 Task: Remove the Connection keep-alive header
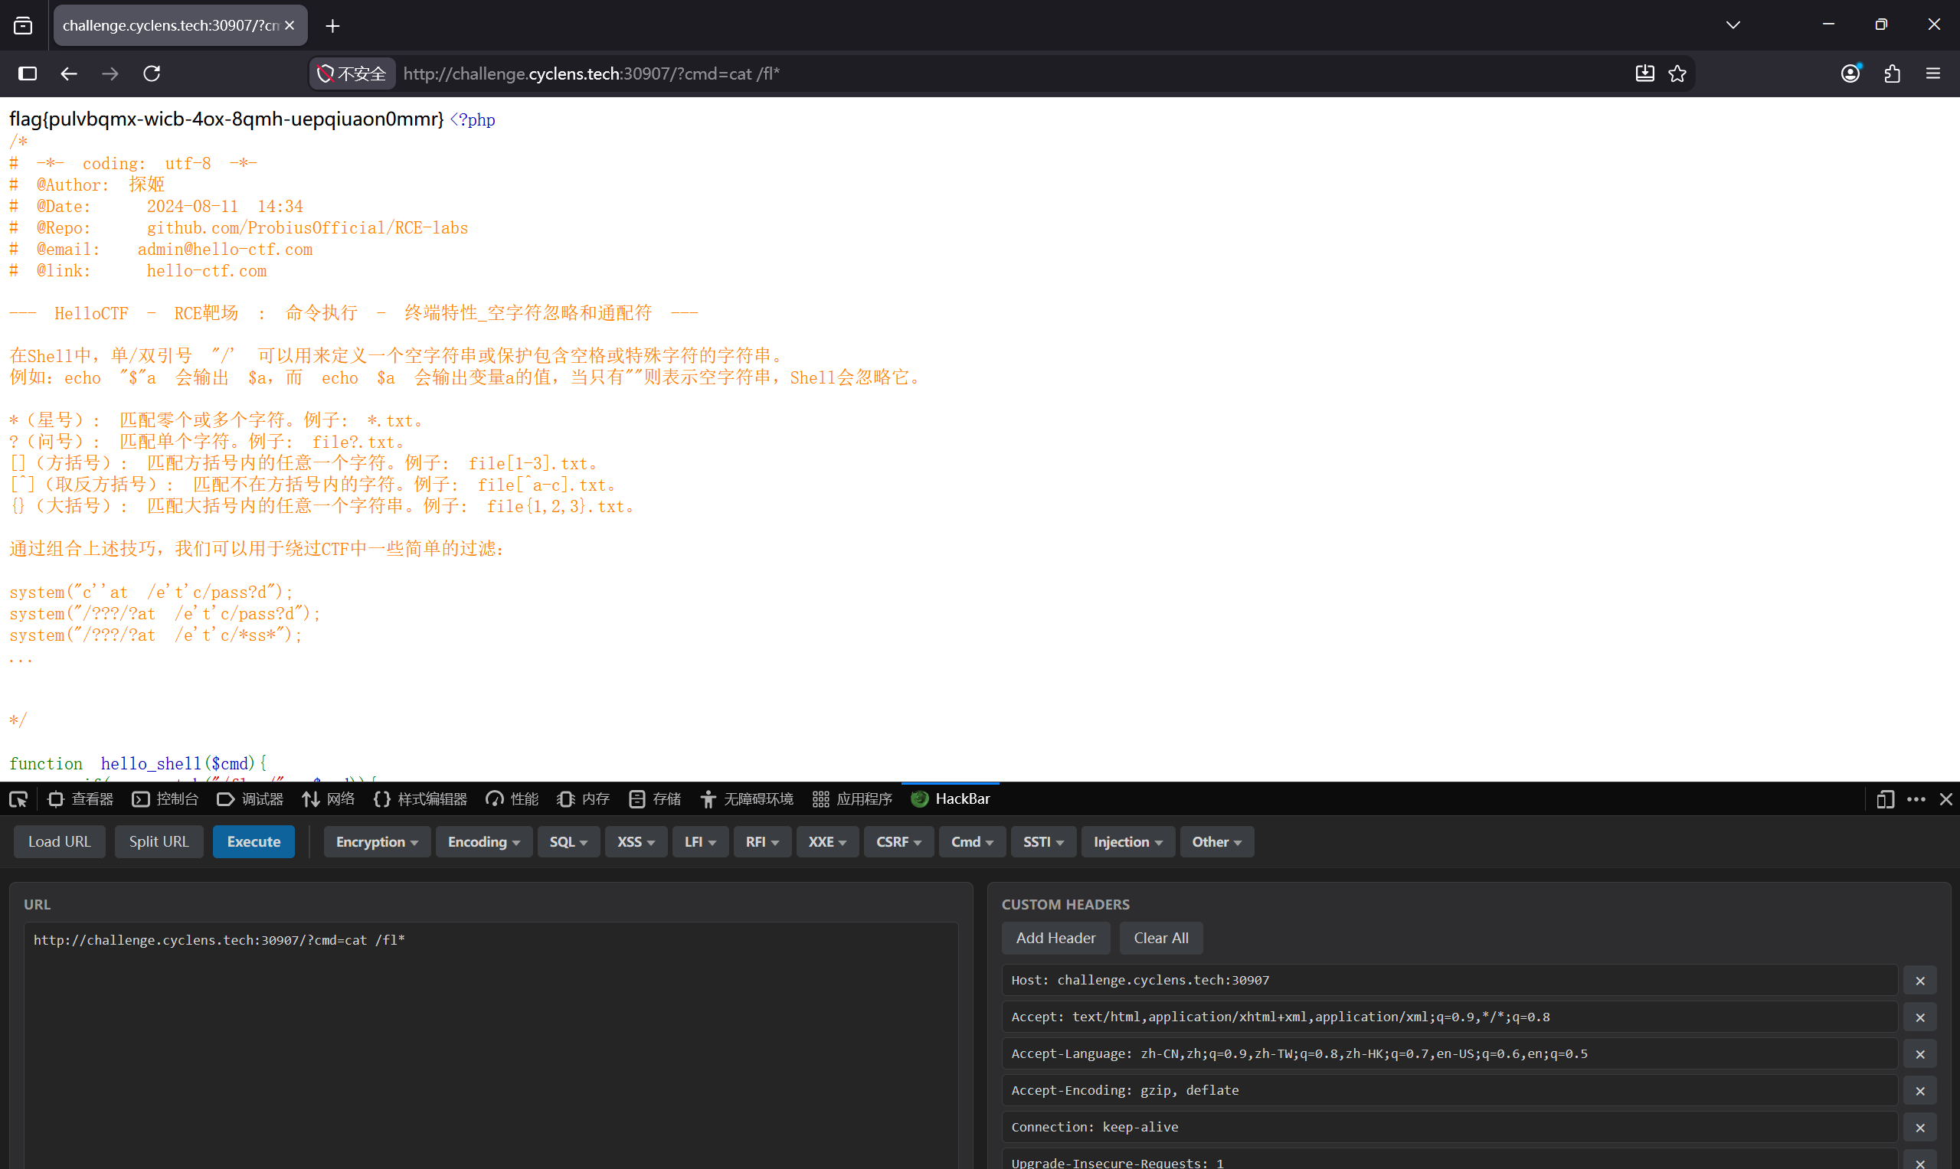click(1921, 1128)
